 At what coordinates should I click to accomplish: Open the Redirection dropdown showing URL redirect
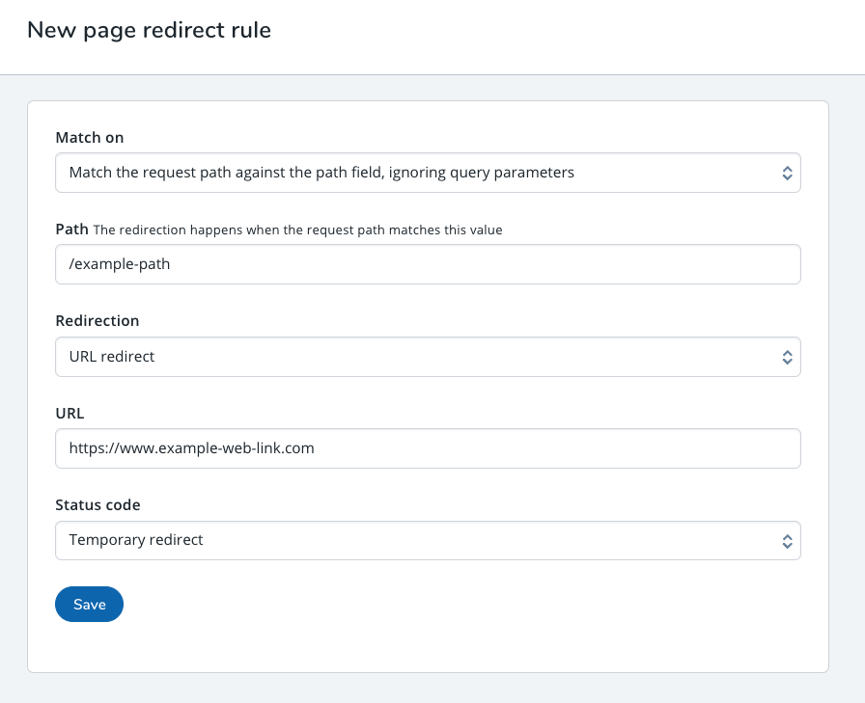point(428,357)
